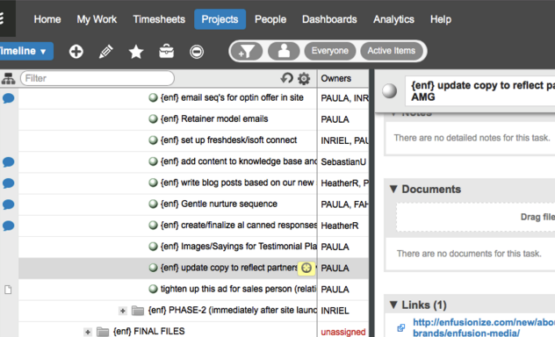Expand the {enf} FINAL FILES folder
Viewport: 555px width, 337px height.
(88, 332)
